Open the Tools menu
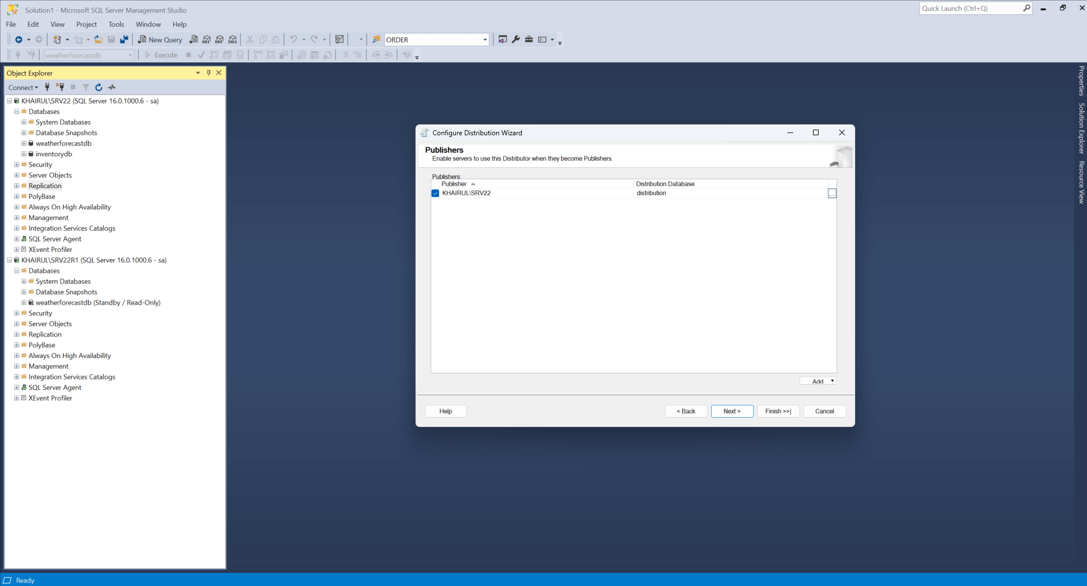This screenshot has height=586, width=1087. point(116,24)
